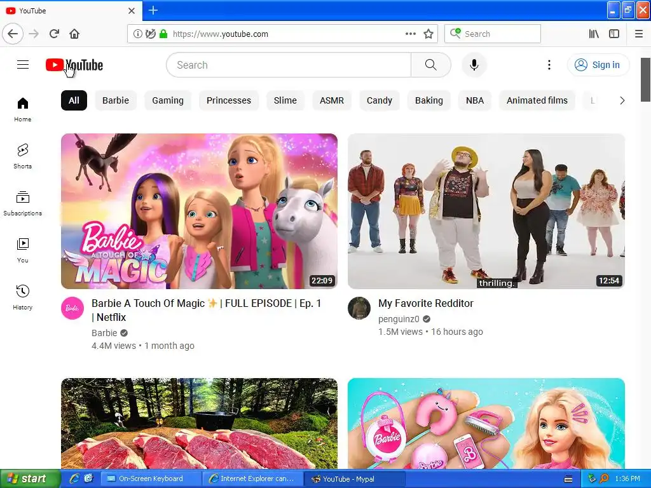The width and height of the screenshot is (651, 488).
Task: Select the Barbie filter chip
Action: click(116, 100)
